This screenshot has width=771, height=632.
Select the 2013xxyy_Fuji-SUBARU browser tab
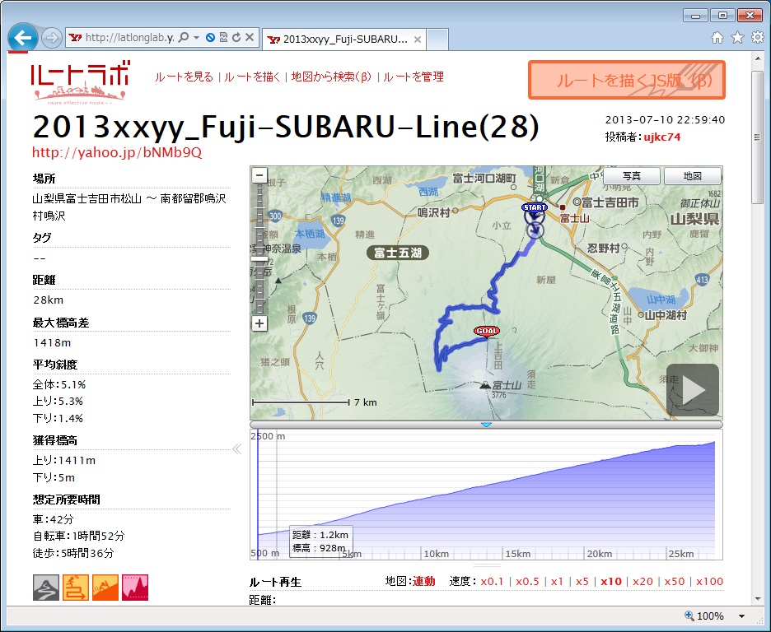coord(343,39)
